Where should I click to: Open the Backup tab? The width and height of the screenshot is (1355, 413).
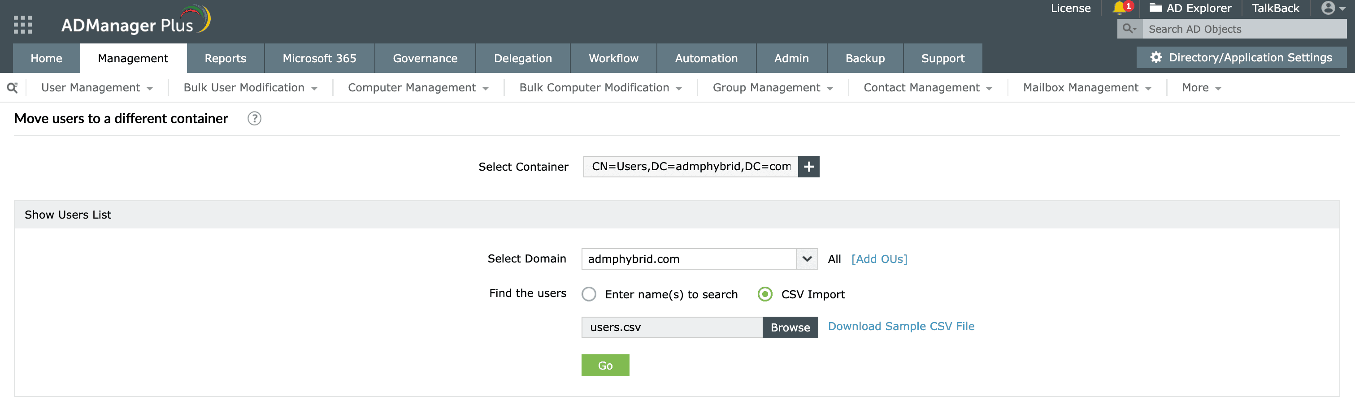[865, 58]
